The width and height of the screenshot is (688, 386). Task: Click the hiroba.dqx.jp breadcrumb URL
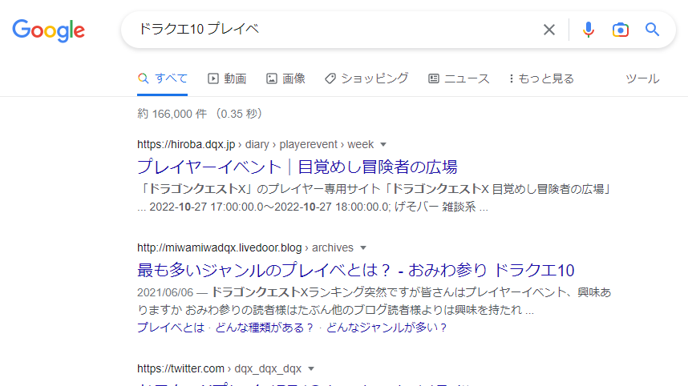point(255,145)
